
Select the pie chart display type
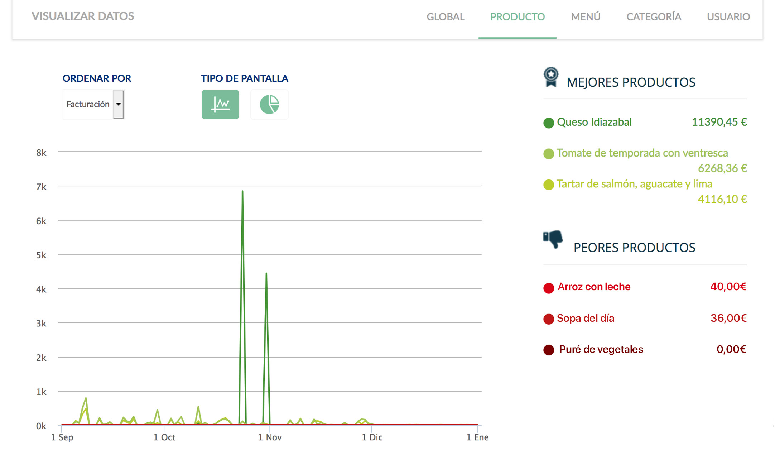269,104
